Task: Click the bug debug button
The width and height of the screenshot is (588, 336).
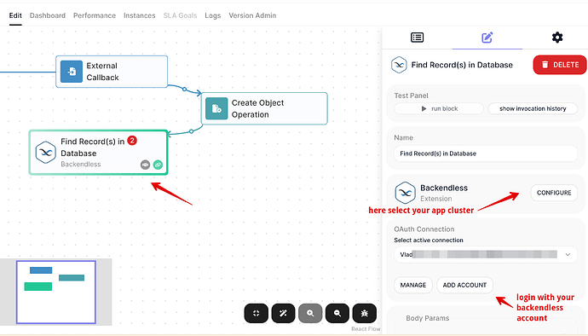Action: 365,313
